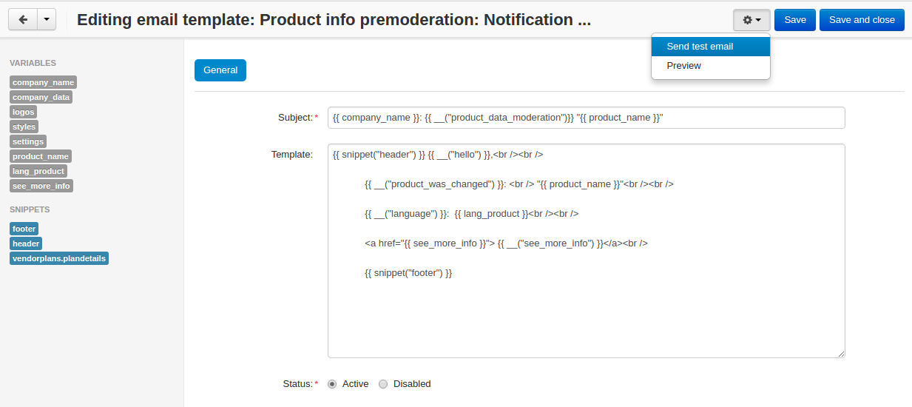912x407 pixels.
Task: Click the Save button
Action: click(795, 20)
